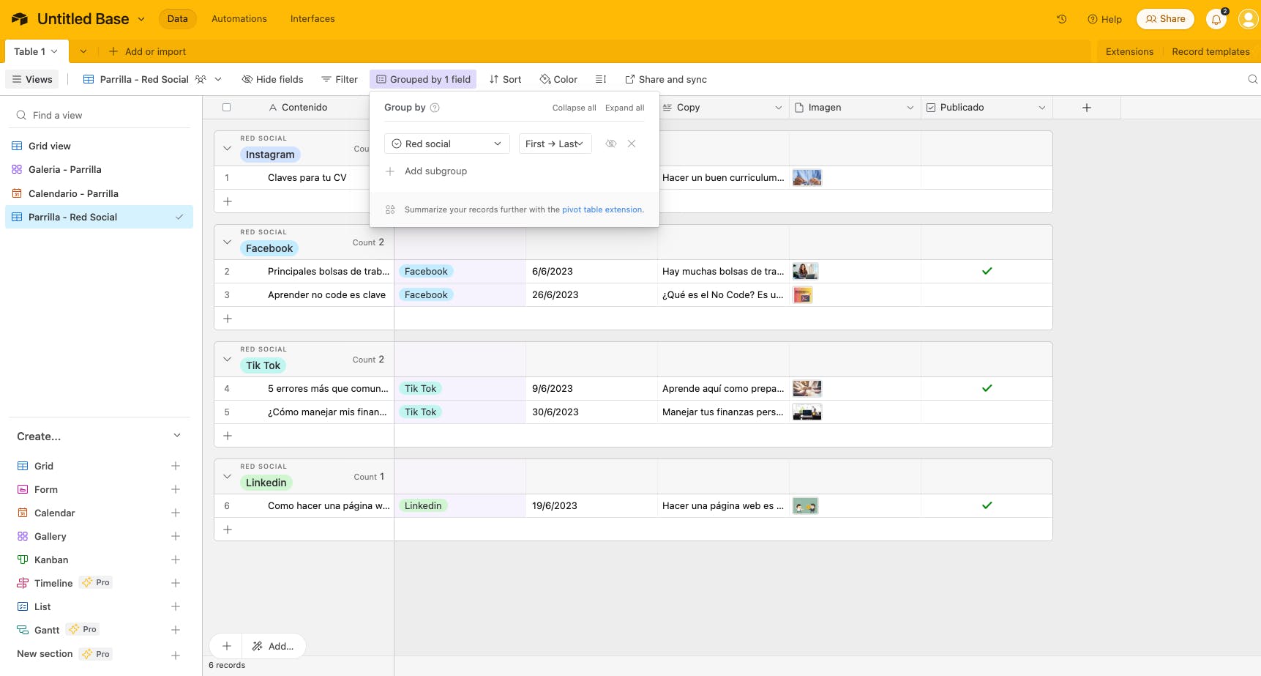The height and width of the screenshot is (676, 1261).
Task: Toggle hide empty groups eye icon
Action: click(x=611, y=144)
